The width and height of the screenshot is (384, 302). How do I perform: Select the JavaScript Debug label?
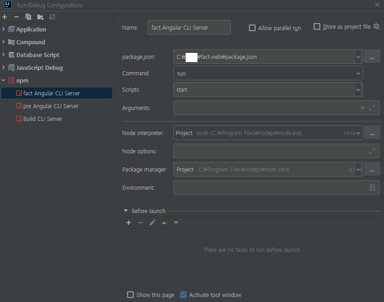click(x=39, y=68)
